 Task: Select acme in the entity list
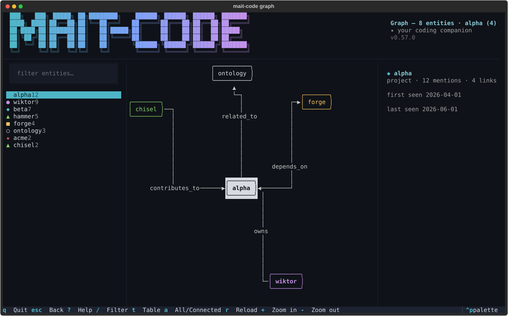[x=64, y=138]
